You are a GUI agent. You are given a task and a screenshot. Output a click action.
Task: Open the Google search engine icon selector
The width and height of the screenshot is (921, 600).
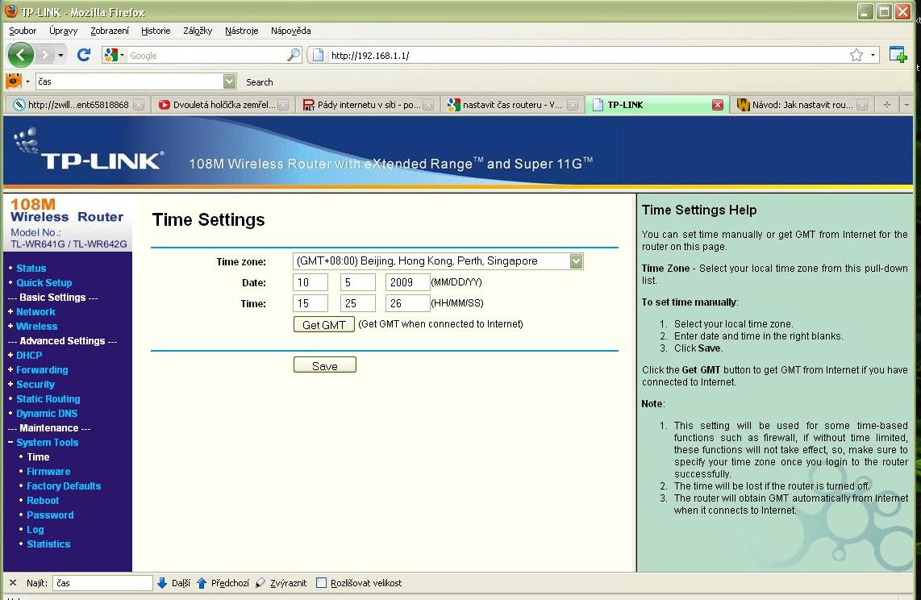(114, 55)
